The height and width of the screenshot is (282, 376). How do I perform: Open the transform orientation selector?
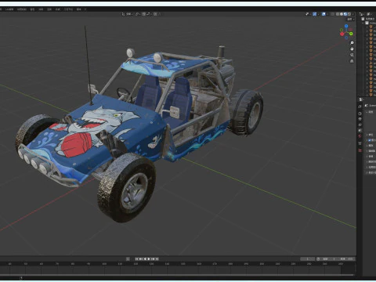(x=128, y=14)
